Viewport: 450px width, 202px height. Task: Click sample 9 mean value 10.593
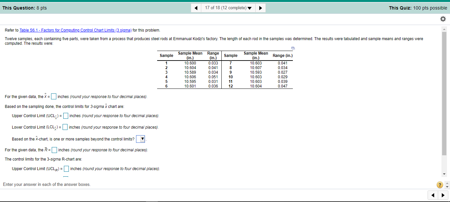pyautogui.click(x=256, y=72)
